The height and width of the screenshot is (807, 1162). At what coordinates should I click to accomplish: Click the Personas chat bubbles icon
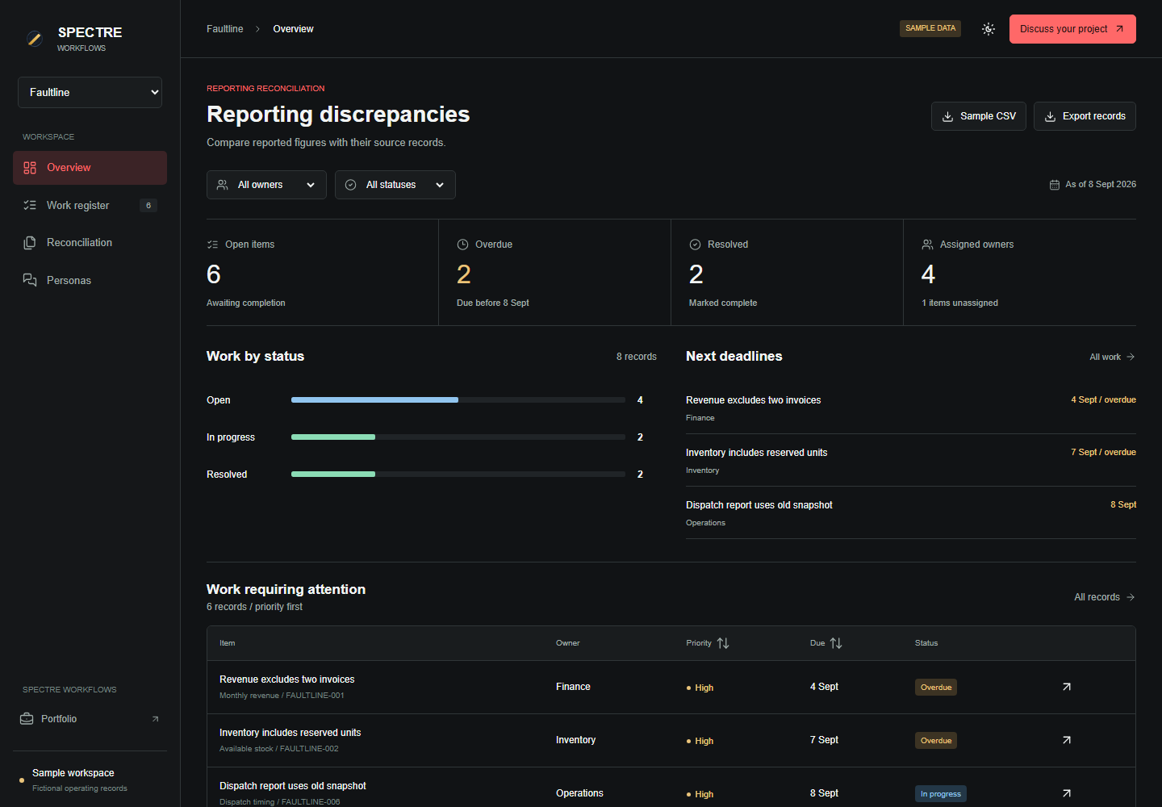point(30,280)
